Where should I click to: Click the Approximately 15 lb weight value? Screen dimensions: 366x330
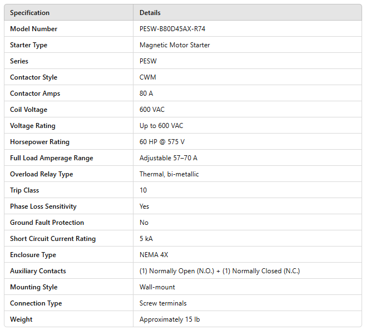170,319
